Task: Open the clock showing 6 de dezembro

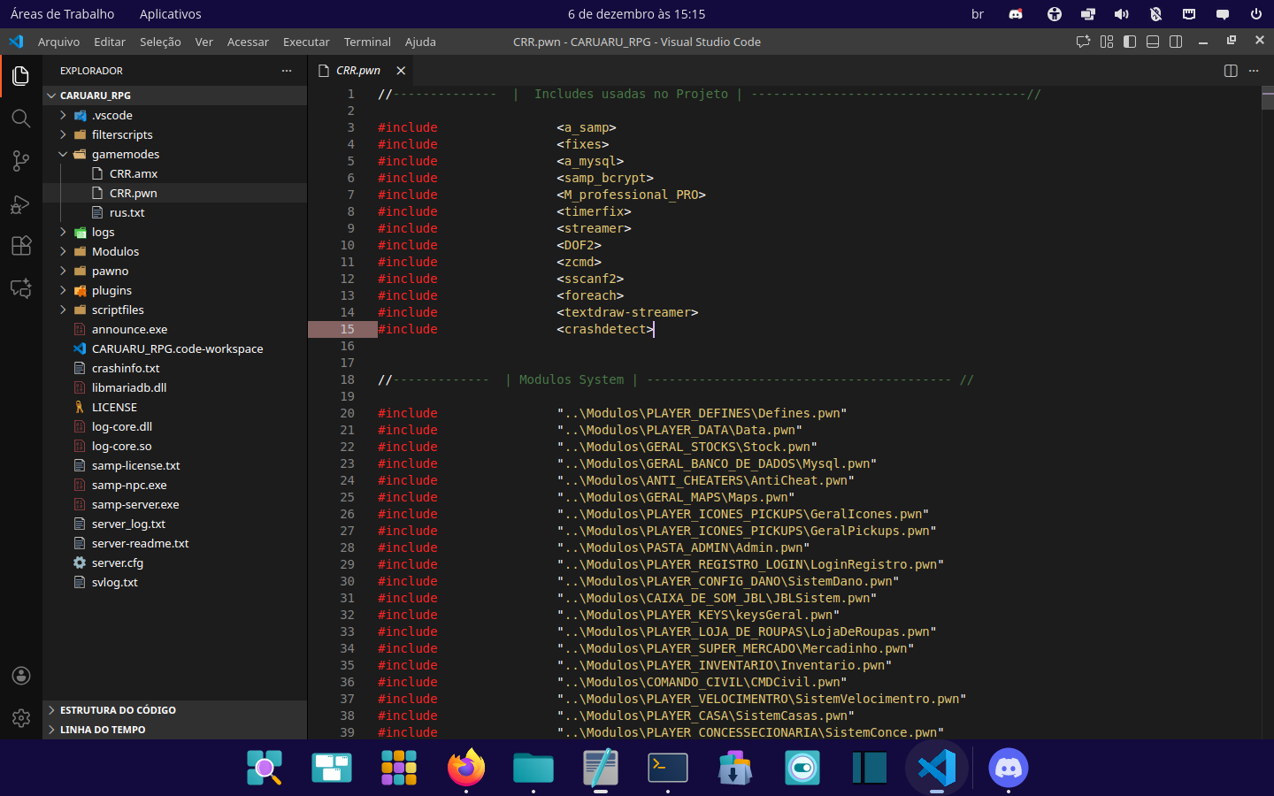Action: [x=637, y=14]
